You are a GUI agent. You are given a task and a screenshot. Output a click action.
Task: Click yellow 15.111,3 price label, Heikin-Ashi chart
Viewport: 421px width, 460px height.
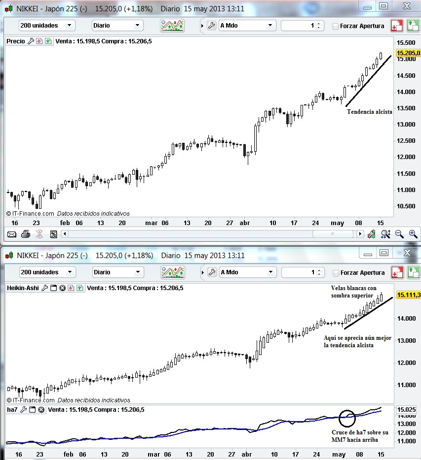[x=409, y=295]
